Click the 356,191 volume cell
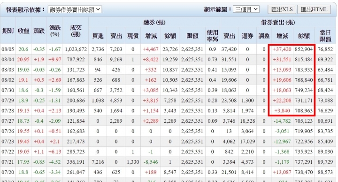Image resolution: width=338 pixels, height=182 pixels. [76, 162]
